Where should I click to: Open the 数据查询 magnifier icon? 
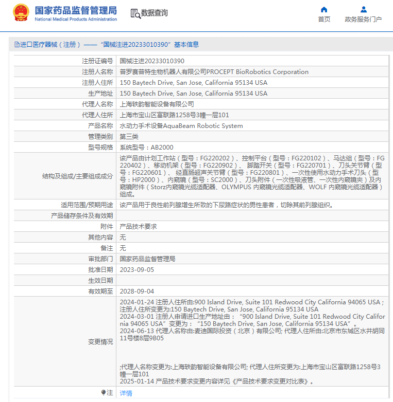tap(135, 13)
